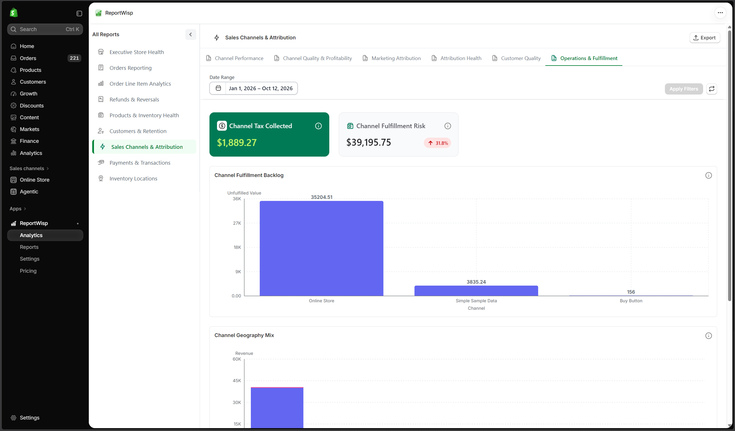Expand the Sales channels section

[29, 169]
